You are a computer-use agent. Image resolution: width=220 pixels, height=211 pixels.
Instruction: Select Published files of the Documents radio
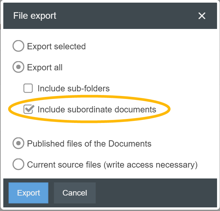click(18, 144)
